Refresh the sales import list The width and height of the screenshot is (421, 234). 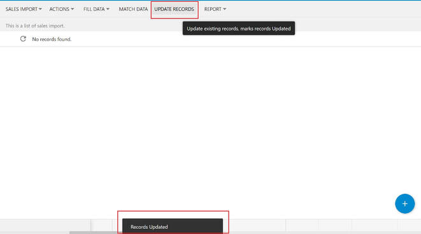pos(23,39)
